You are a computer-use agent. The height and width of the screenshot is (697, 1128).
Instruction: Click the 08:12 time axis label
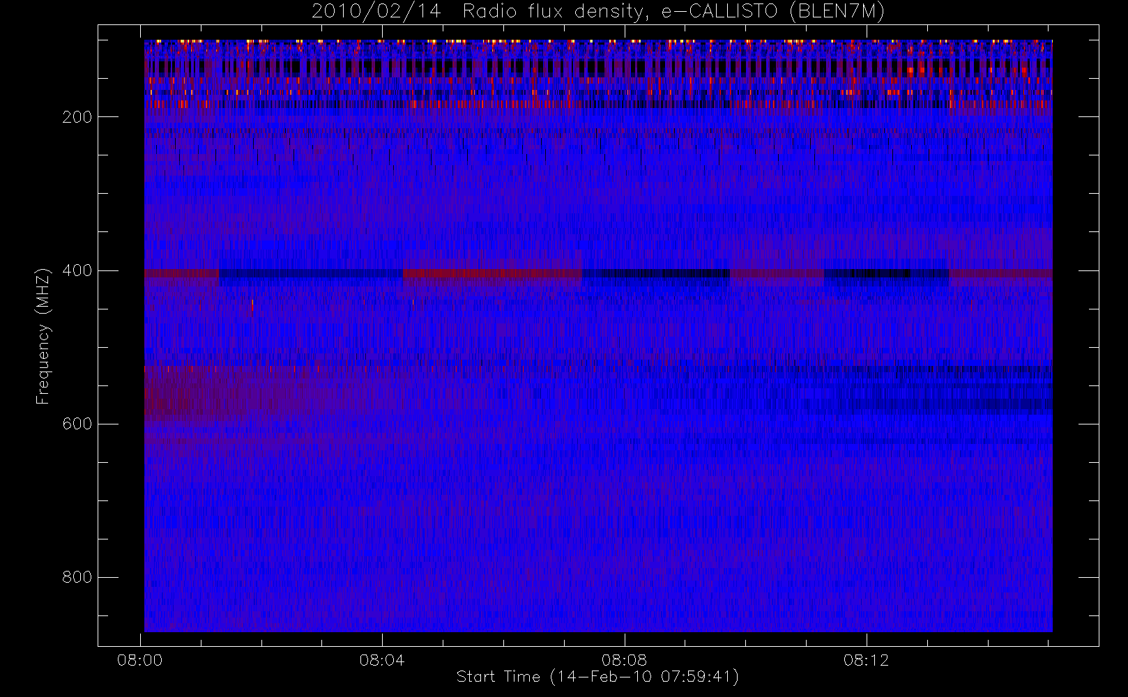point(866,660)
